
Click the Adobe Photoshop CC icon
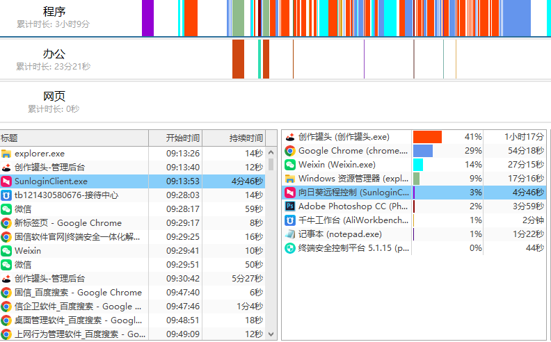click(290, 206)
